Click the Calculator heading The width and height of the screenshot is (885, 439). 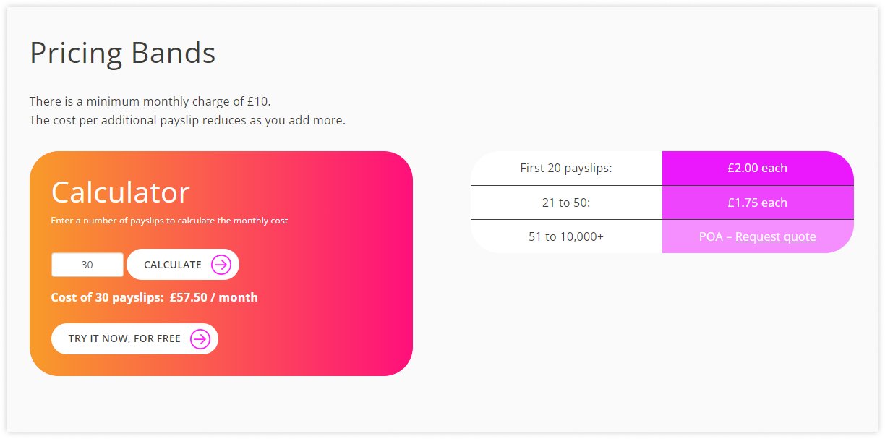click(x=120, y=192)
